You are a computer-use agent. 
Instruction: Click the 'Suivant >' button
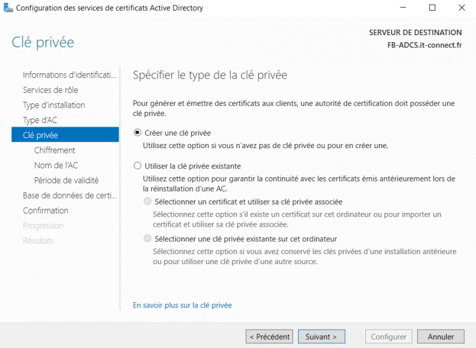[321, 337]
